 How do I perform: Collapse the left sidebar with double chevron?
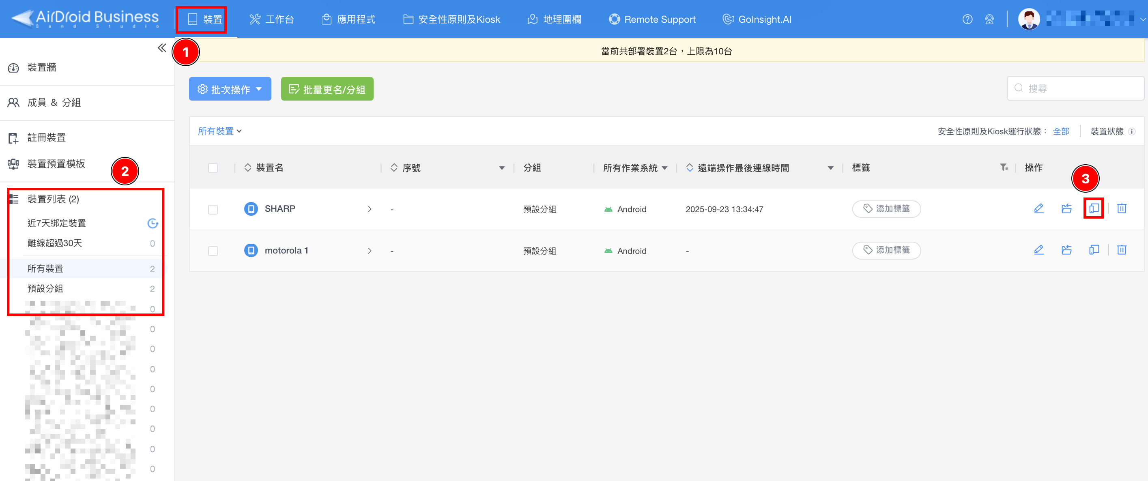pos(162,48)
